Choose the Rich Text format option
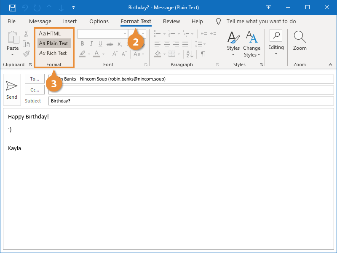 [x=53, y=53]
